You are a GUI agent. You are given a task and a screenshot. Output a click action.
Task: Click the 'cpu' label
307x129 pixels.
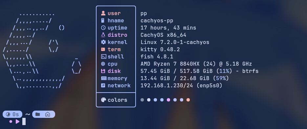coord(112,64)
